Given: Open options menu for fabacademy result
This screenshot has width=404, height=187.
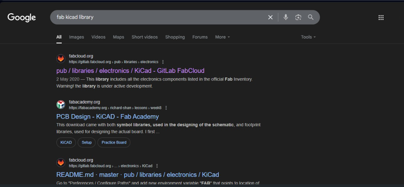Looking at the screenshot, I should pyautogui.click(x=166, y=108).
